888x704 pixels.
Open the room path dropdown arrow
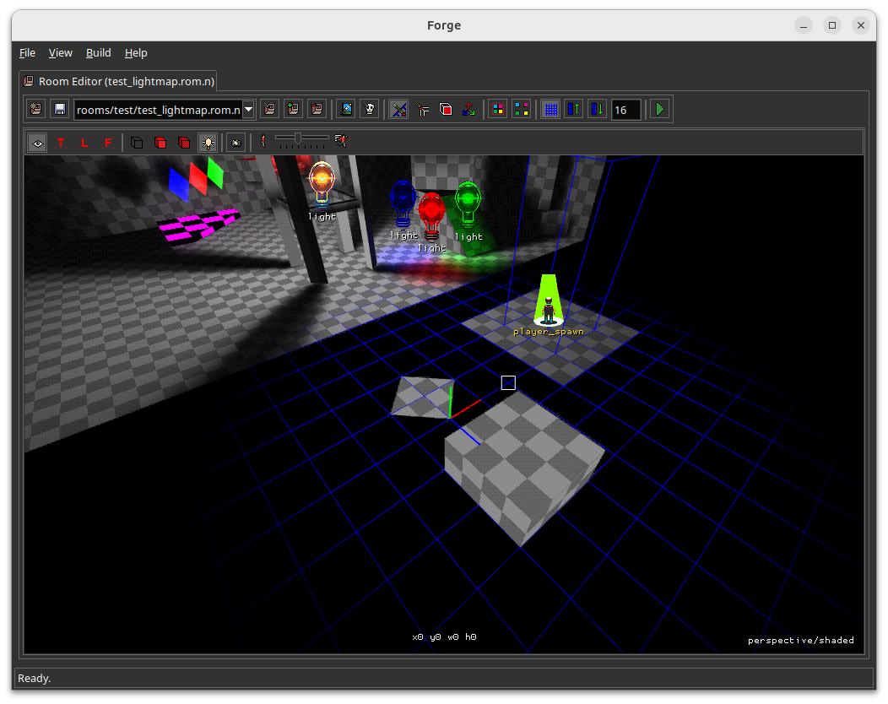pyautogui.click(x=249, y=109)
